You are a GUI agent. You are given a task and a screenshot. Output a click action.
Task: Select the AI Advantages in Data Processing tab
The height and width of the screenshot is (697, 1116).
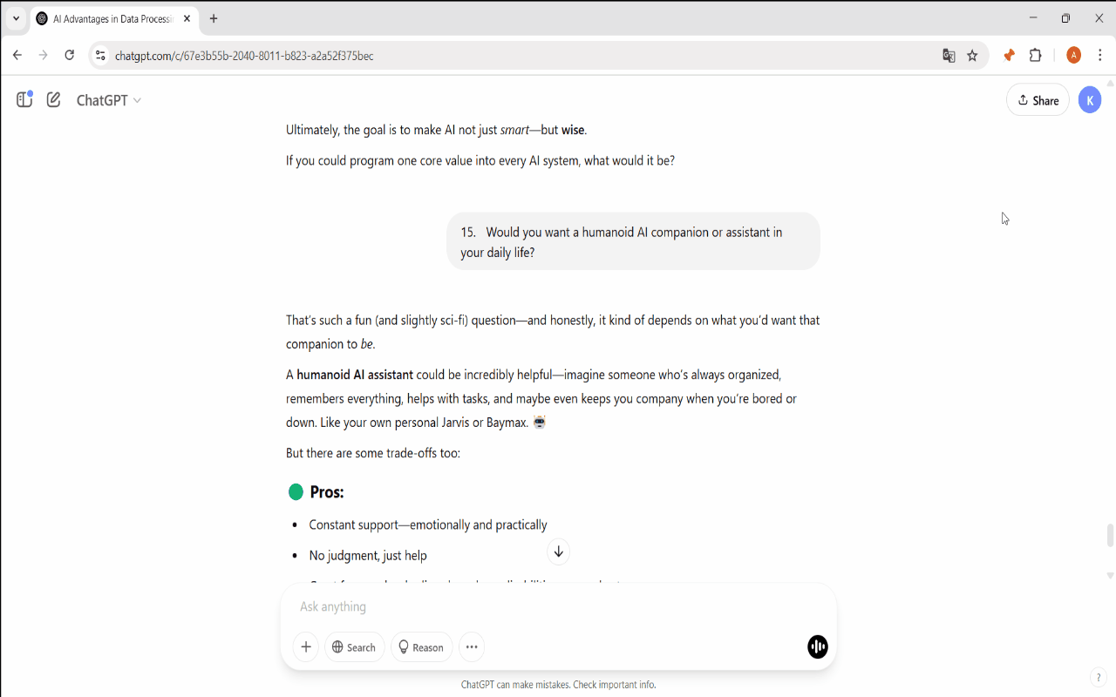click(x=112, y=18)
